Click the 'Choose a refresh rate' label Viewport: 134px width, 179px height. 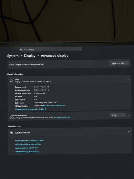(18, 116)
